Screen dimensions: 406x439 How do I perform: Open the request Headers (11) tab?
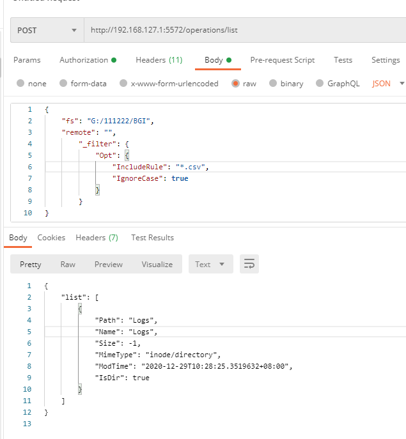(x=159, y=60)
